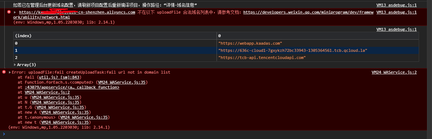Click the console prompt input line
This screenshot has width=432, height=139.
click(x=215, y=134)
